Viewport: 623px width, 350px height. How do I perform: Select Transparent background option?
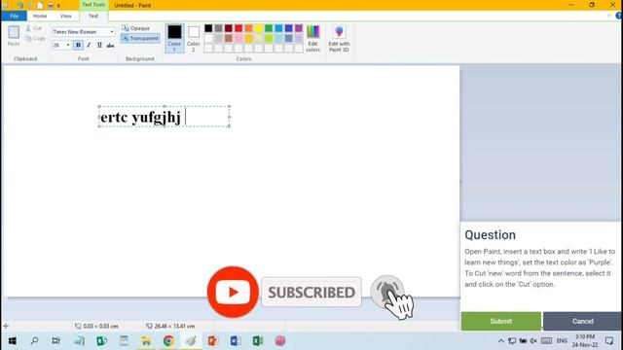click(140, 39)
